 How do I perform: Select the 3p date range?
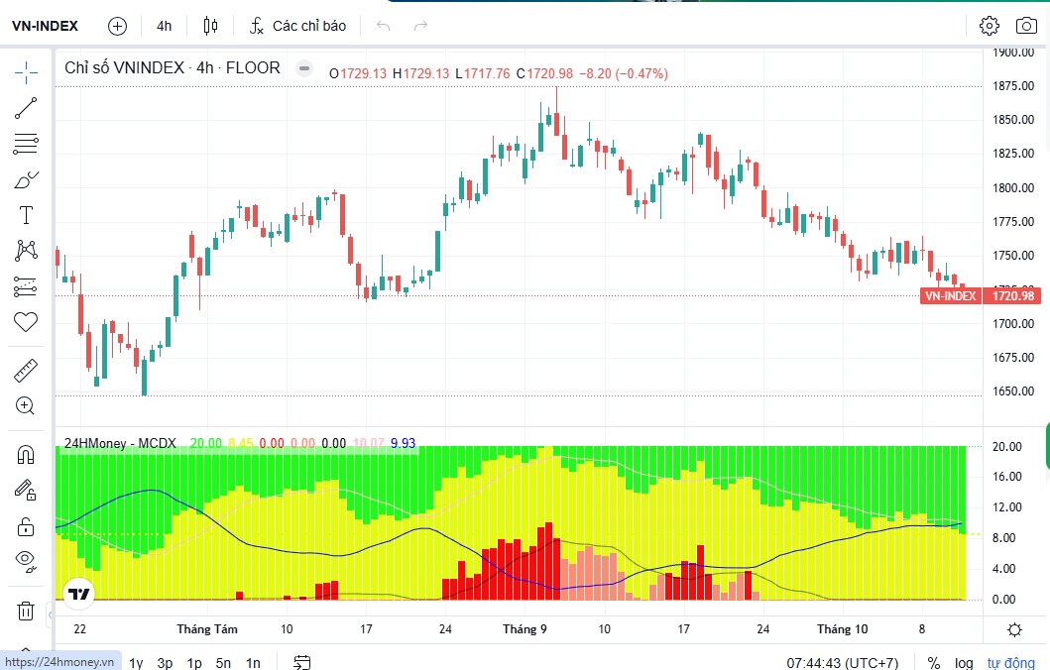[x=165, y=663]
